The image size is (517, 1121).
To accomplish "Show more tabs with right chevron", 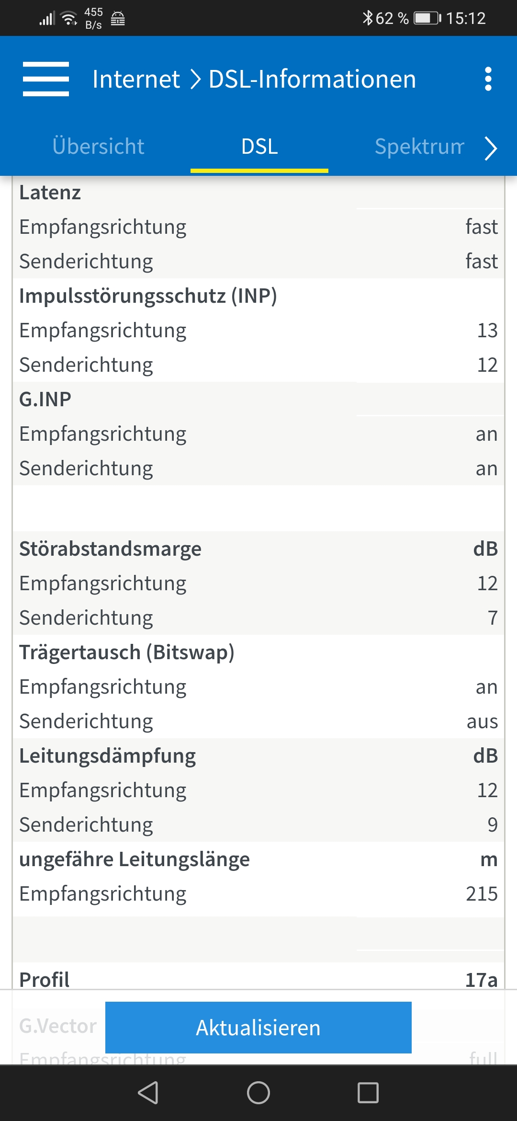I will 491,149.
